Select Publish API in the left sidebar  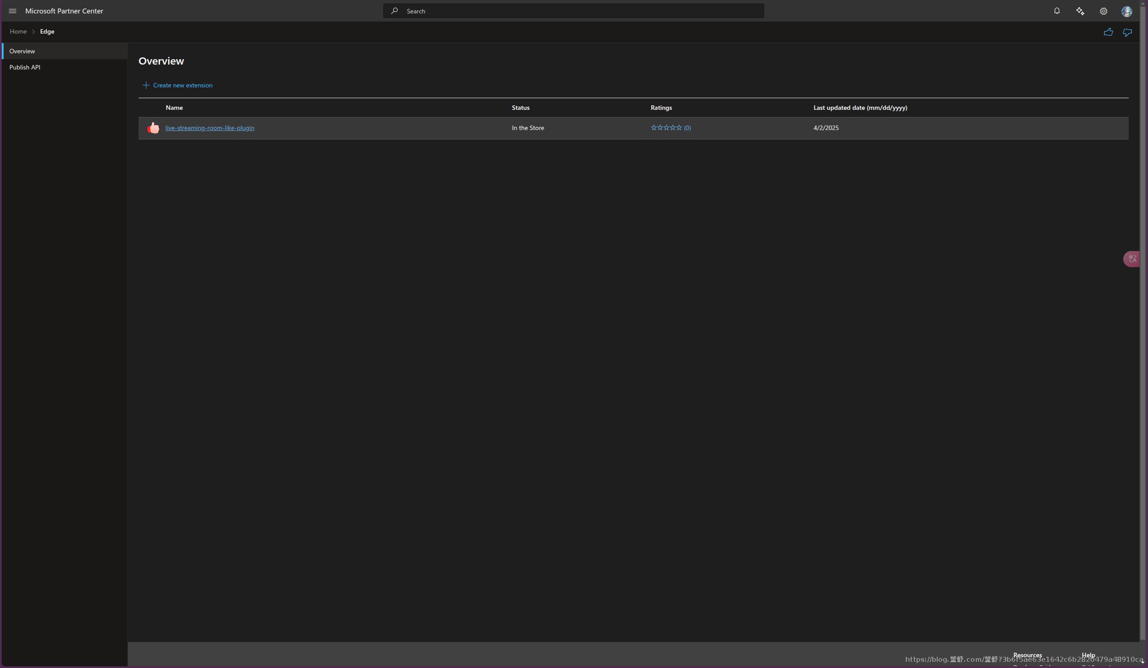tap(25, 67)
